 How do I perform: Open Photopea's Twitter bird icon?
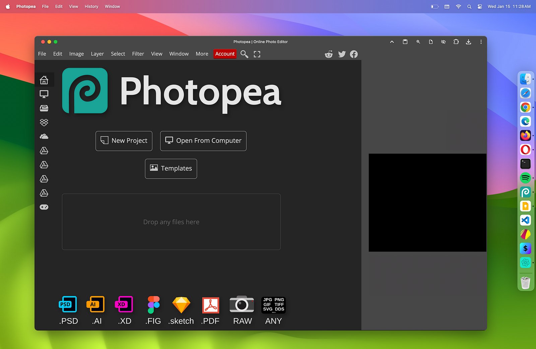(x=342, y=54)
